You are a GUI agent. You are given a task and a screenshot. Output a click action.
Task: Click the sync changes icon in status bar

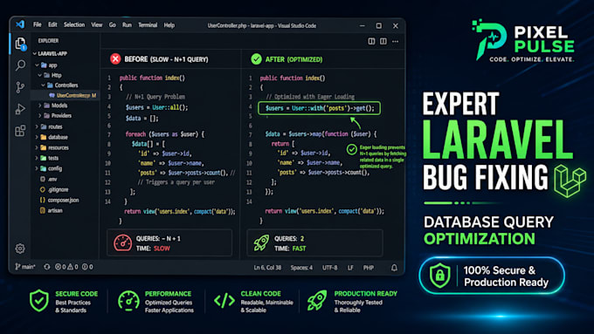point(46,267)
